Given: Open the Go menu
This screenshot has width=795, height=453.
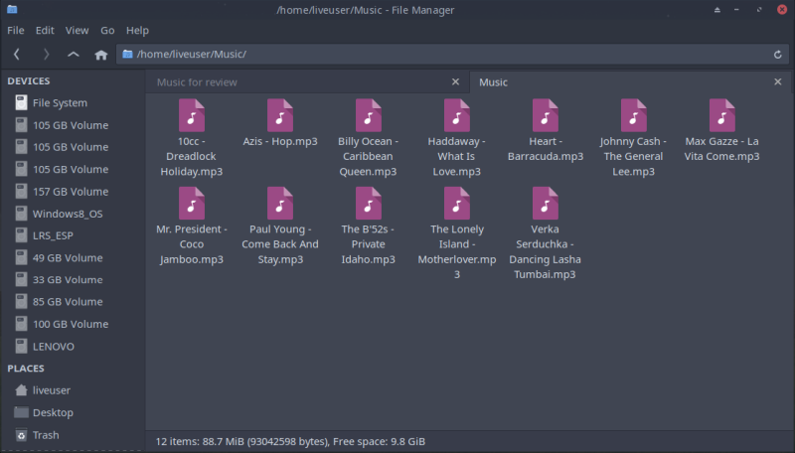Looking at the screenshot, I should [x=107, y=31].
